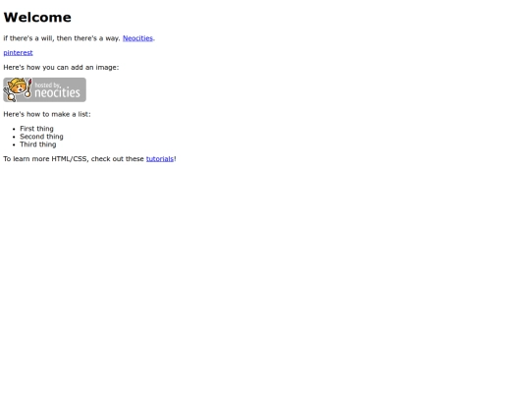Click the bullet before 'Third thing'
Viewport: 530px width, 398px height.
tap(14, 144)
